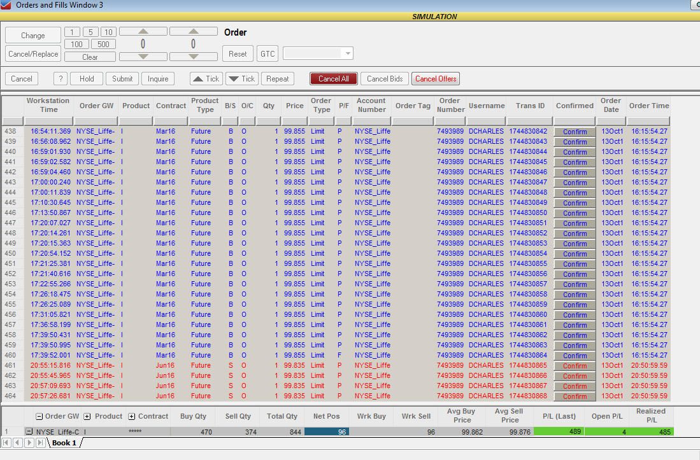Click the application icon in title bar

pos(6,5)
